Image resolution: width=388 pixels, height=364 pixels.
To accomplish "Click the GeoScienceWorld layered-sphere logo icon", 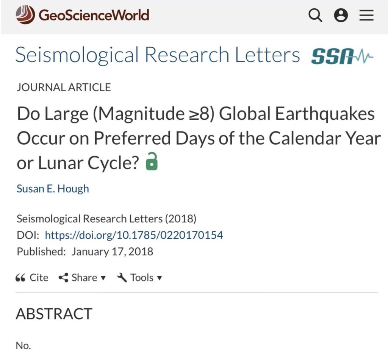I will (25, 15).
